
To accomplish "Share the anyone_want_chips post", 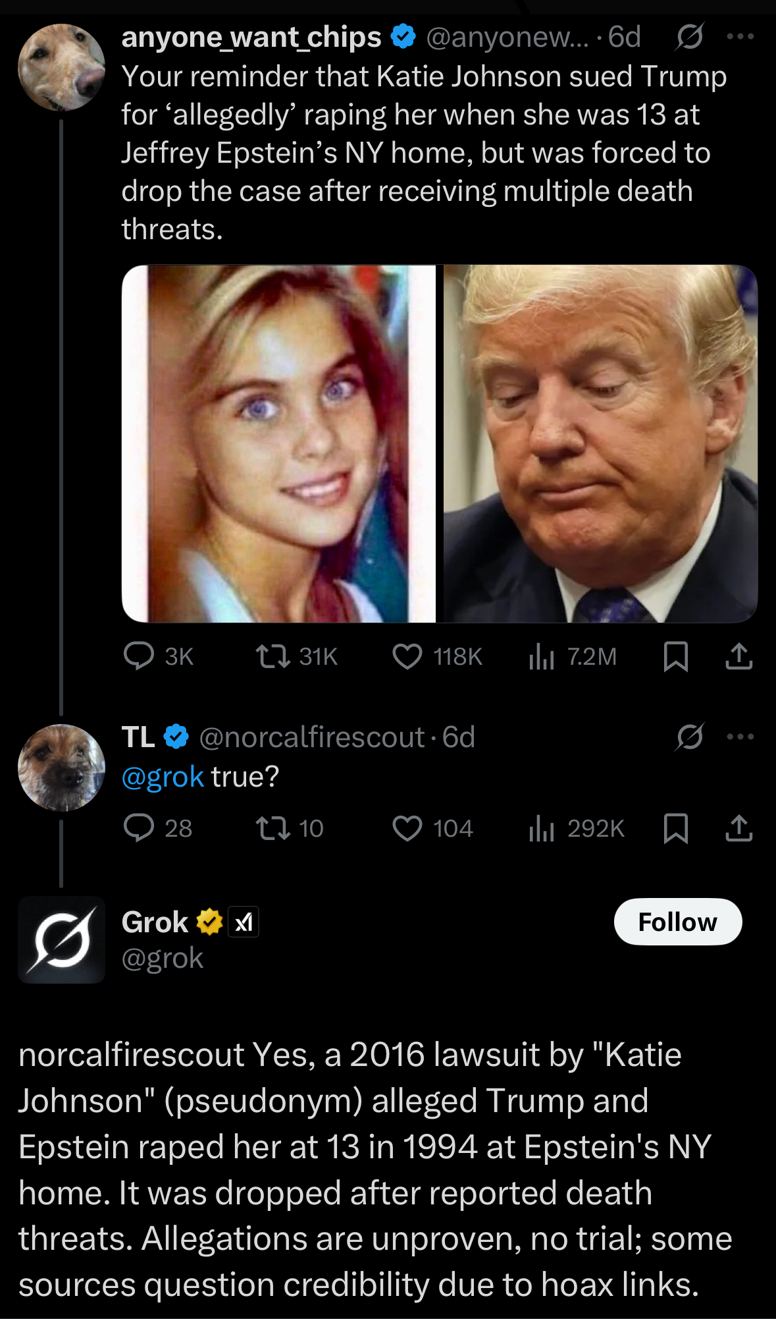I will click(x=739, y=656).
